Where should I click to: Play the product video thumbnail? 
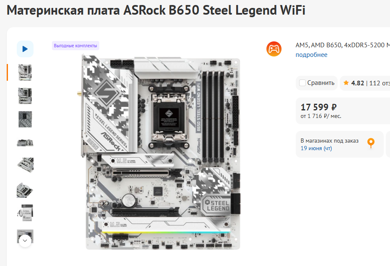[x=25, y=49]
